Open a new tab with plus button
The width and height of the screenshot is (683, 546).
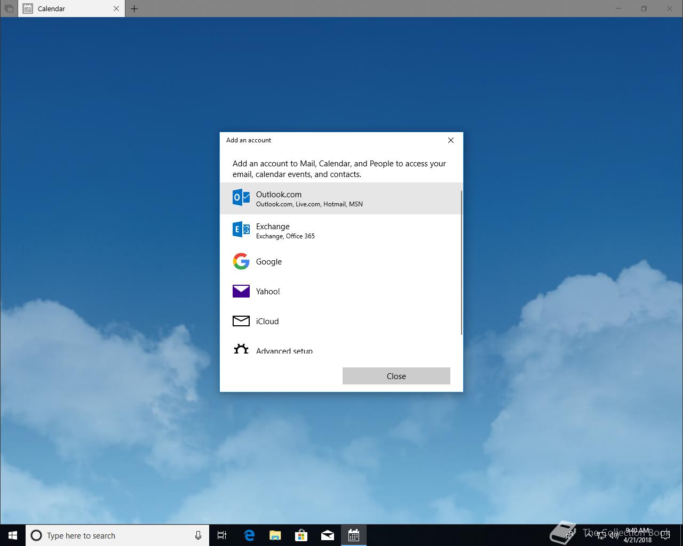point(134,9)
